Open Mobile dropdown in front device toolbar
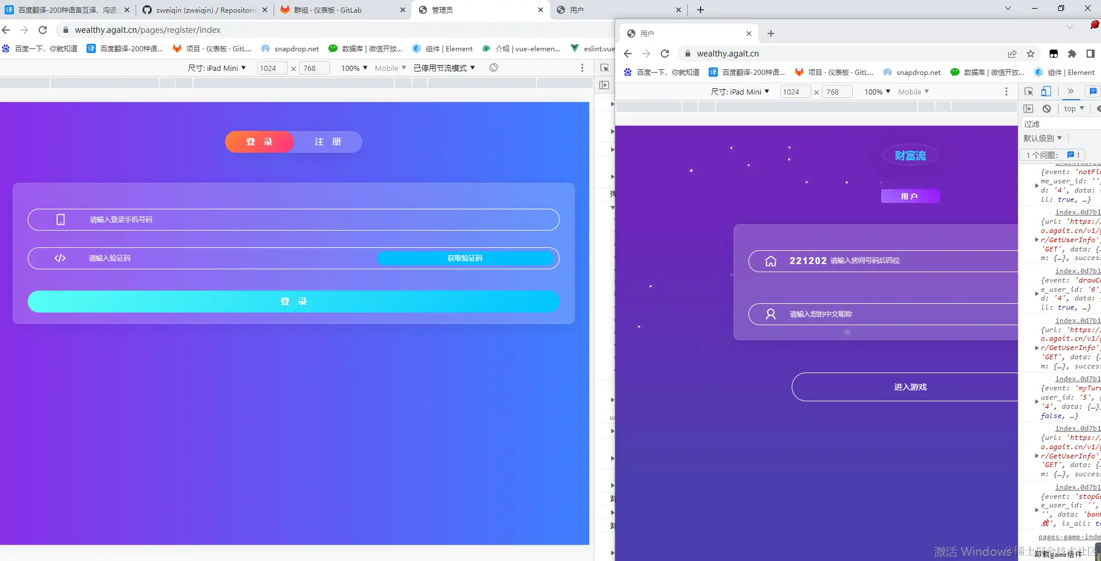Viewport: 1101px width, 561px height. pos(913,92)
